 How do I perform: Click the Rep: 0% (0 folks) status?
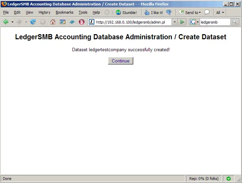(204, 179)
